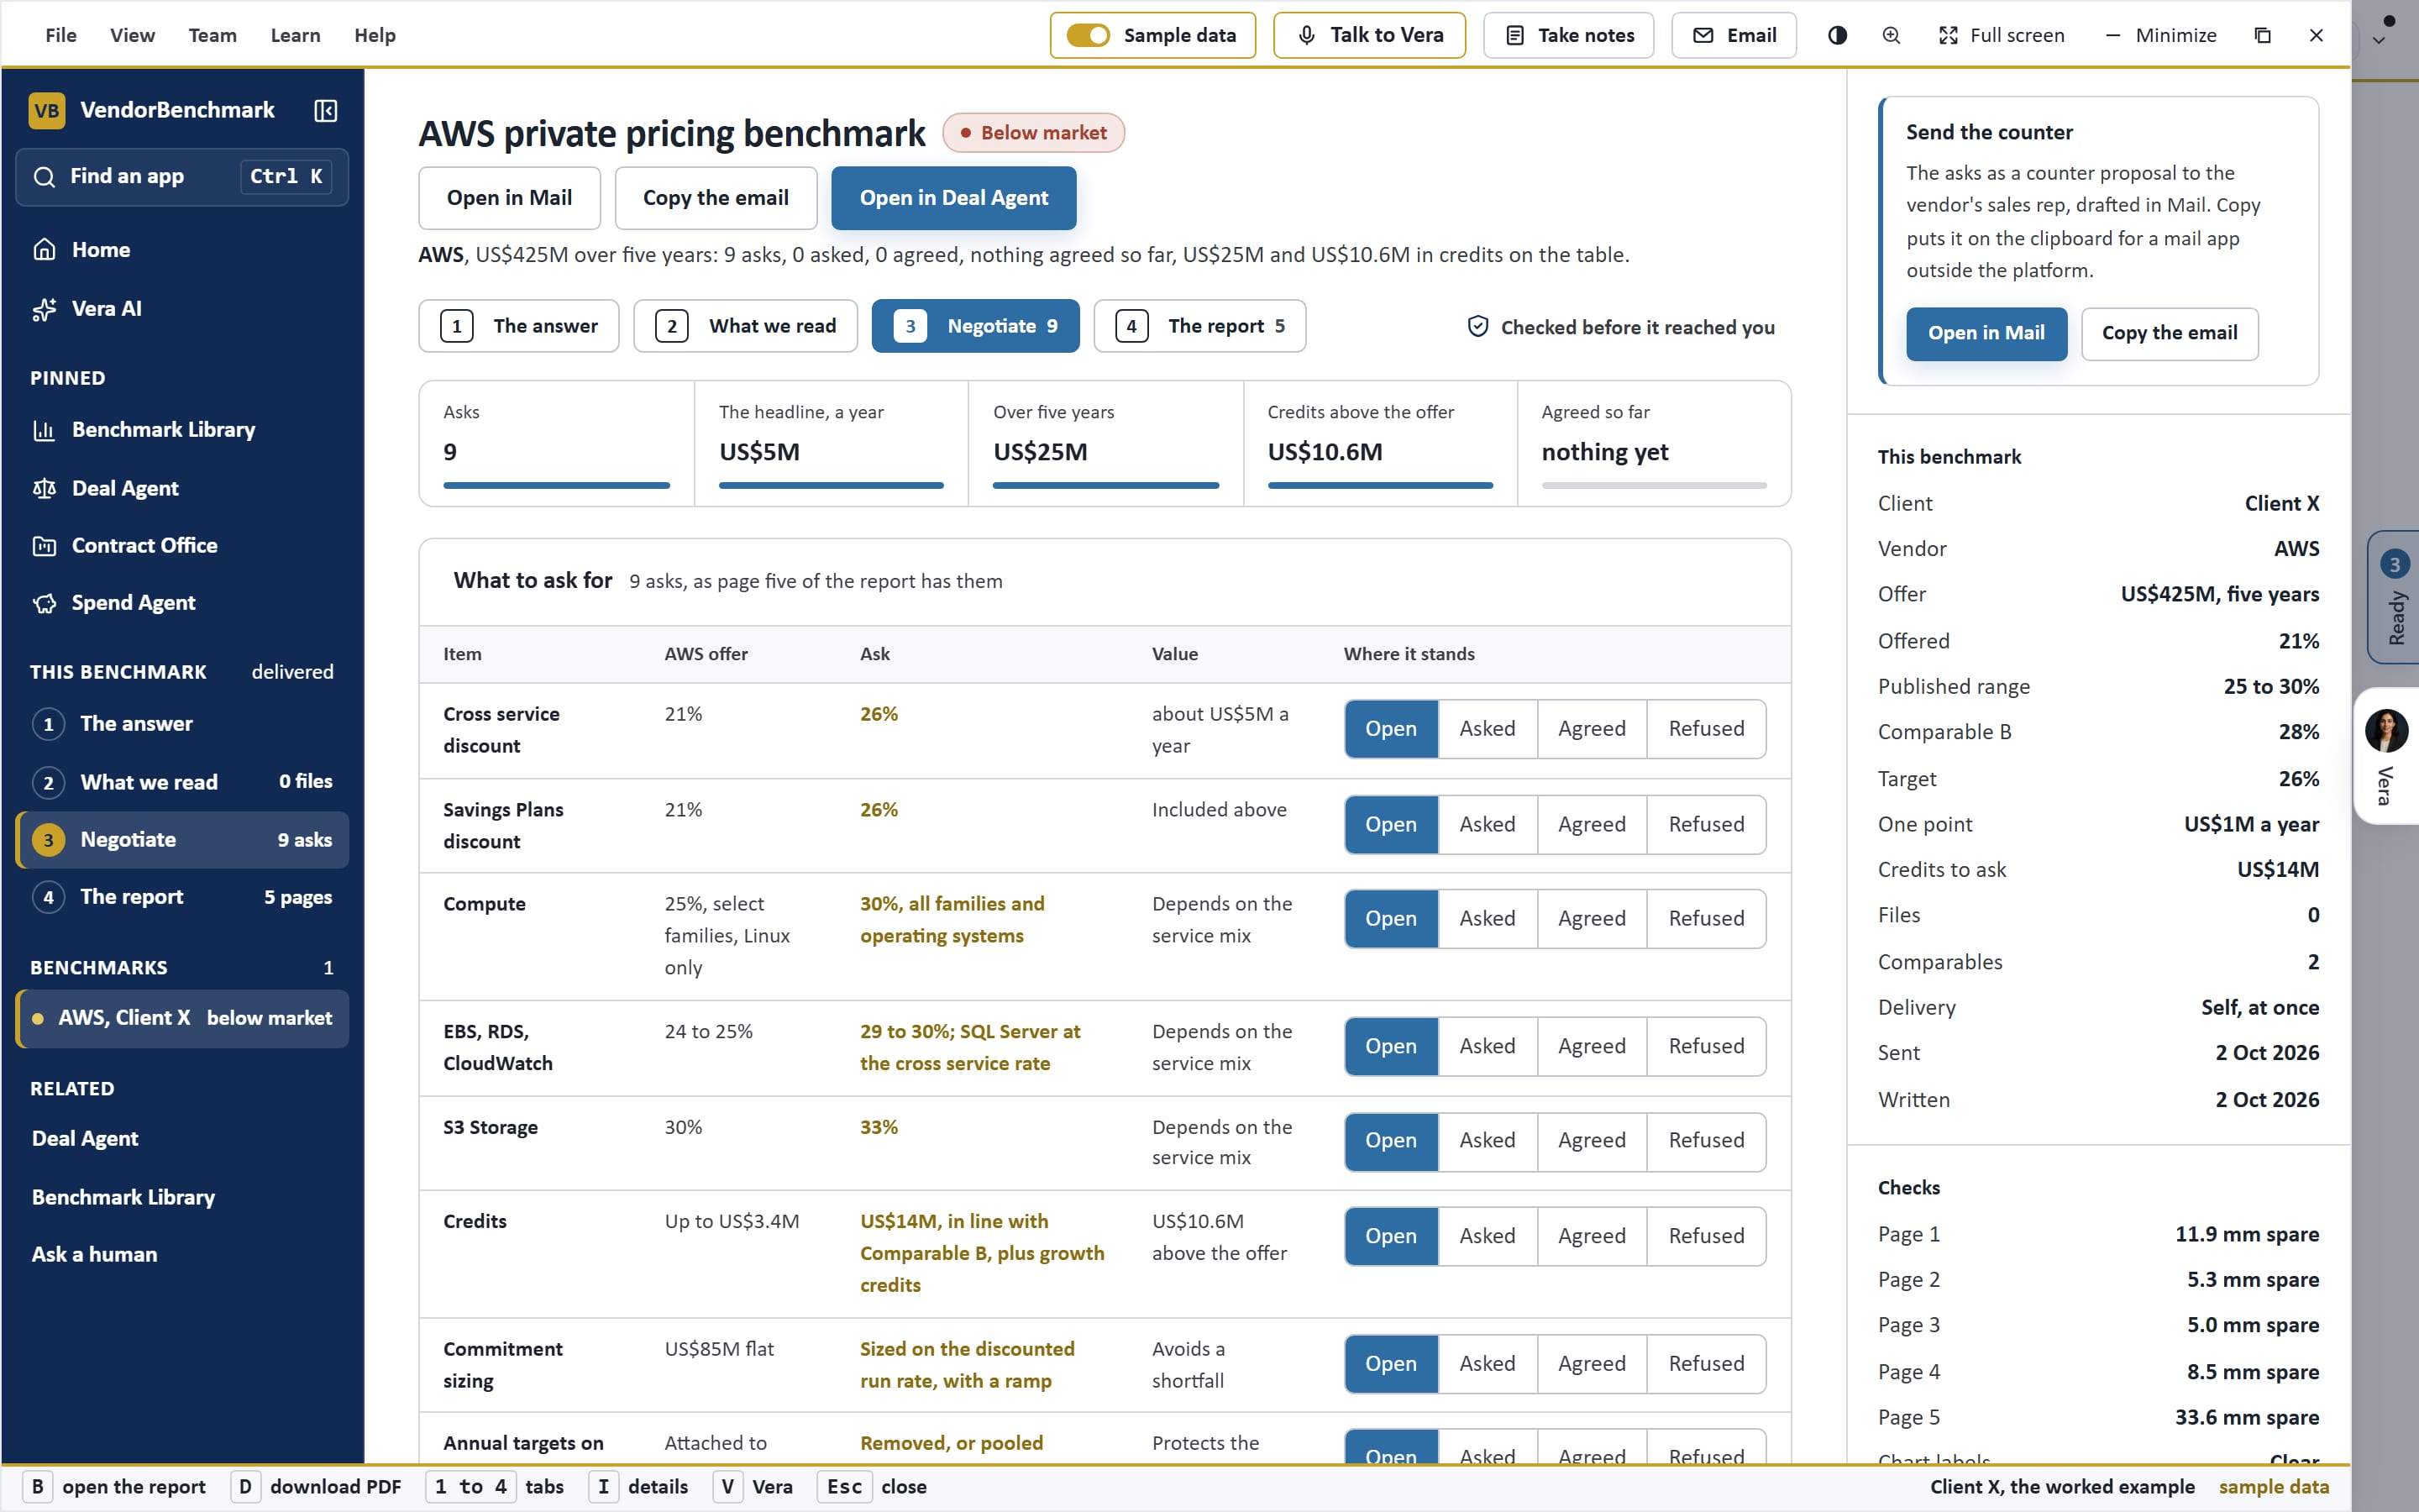Viewport: 2419px width, 1512px height.
Task: Open pinned Deal Agent app
Action: click(182, 488)
